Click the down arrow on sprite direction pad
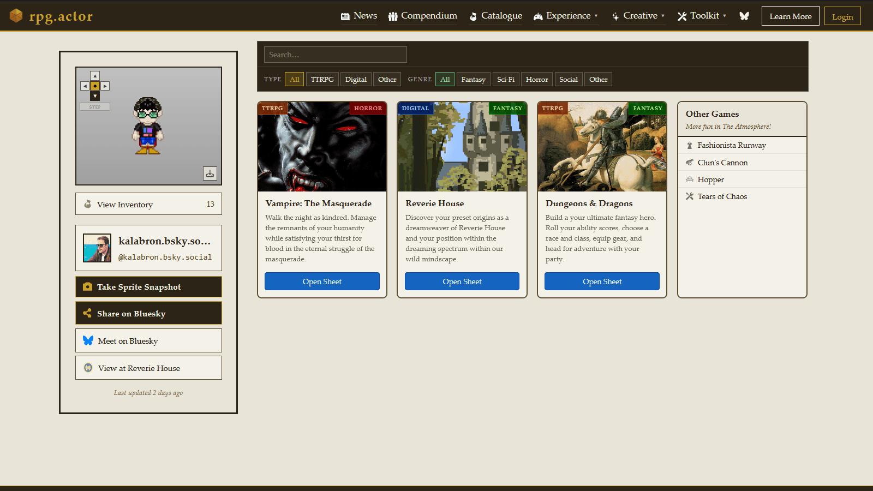Image resolution: width=873 pixels, height=491 pixels. [95, 96]
